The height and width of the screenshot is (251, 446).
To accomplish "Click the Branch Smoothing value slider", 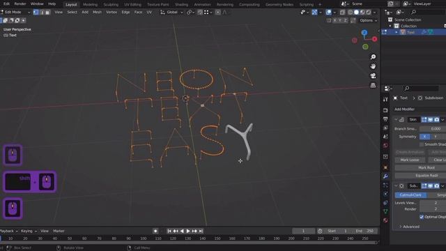I will [433, 129].
